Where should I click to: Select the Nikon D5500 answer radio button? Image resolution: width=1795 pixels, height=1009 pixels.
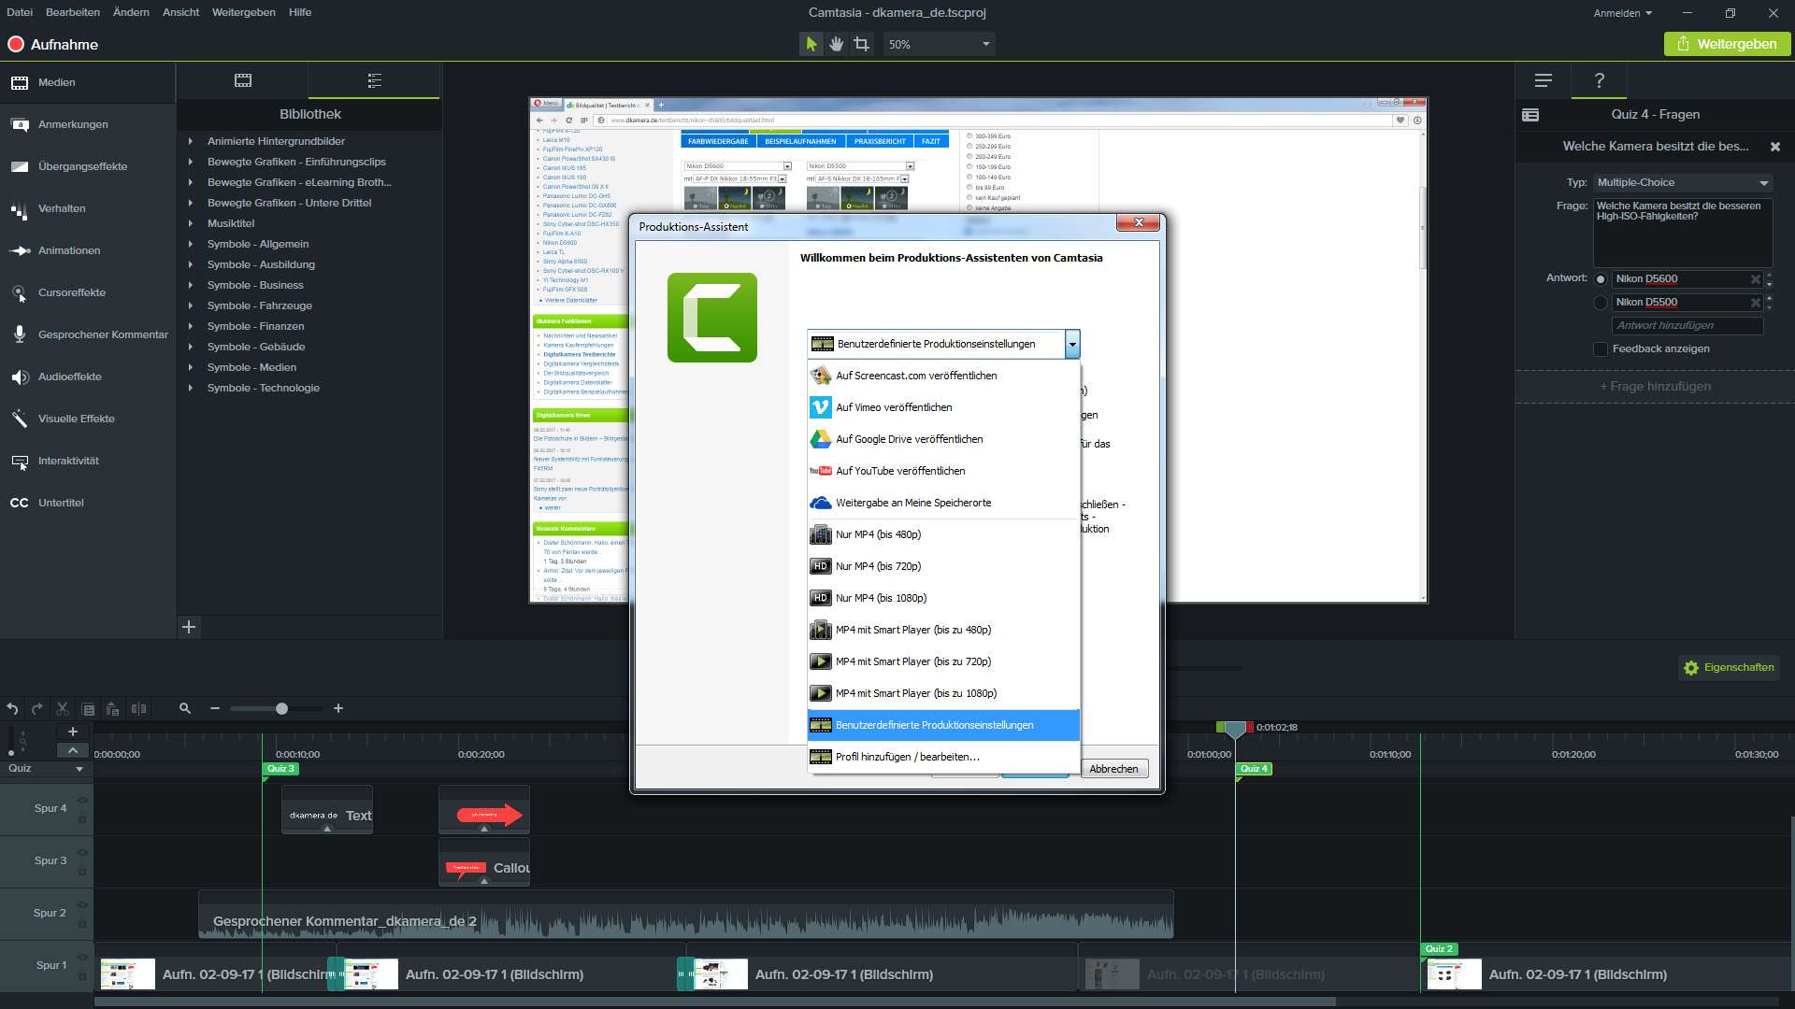(1601, 303)
